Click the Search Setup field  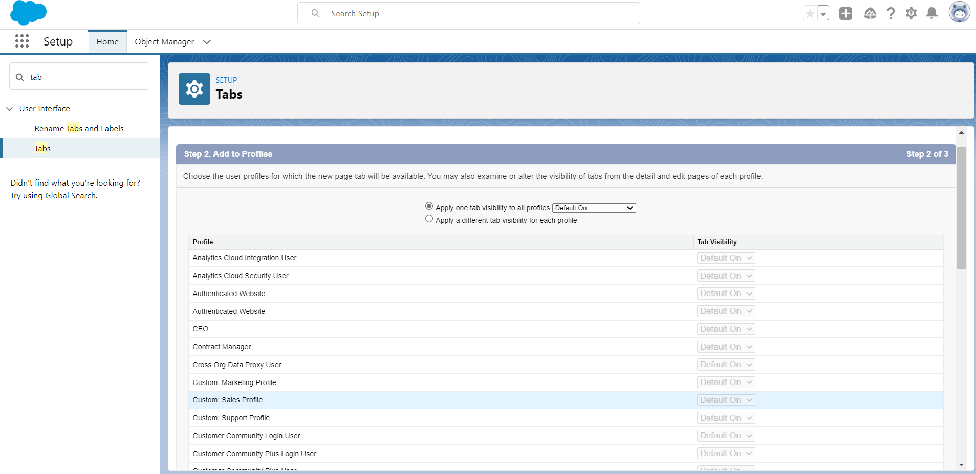pyautogui.click(x=468, y=14)
